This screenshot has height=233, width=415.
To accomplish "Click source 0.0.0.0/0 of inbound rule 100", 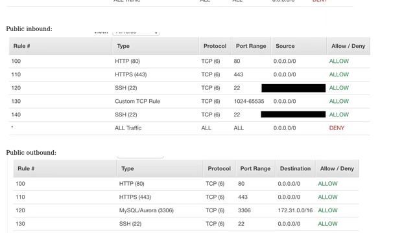I will coord(285,61).
